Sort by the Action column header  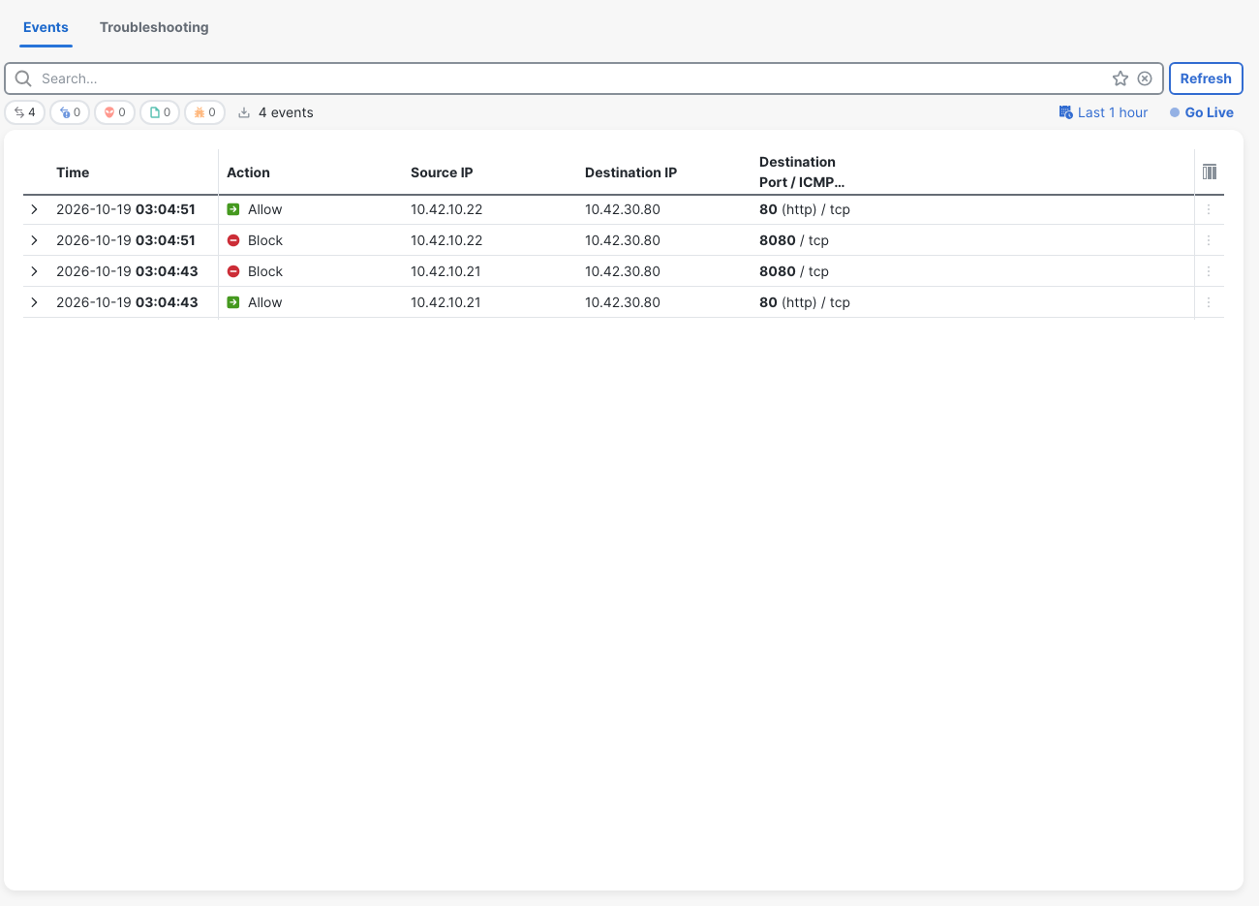[248, 172]
